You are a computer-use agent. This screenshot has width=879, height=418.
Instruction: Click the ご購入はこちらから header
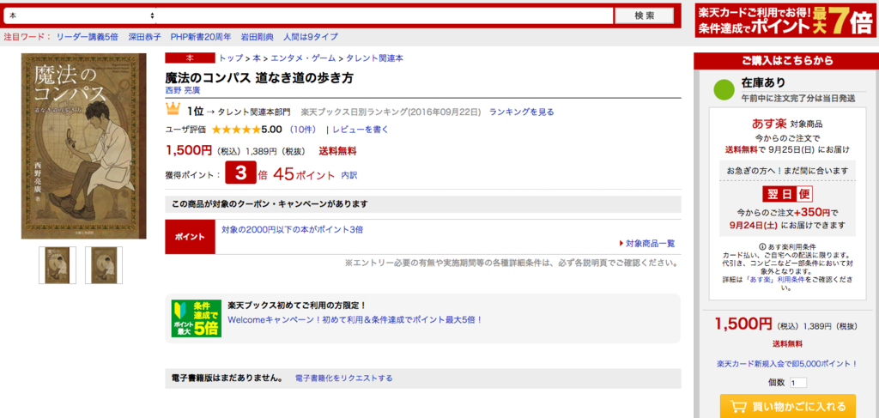tap(787, 61)
